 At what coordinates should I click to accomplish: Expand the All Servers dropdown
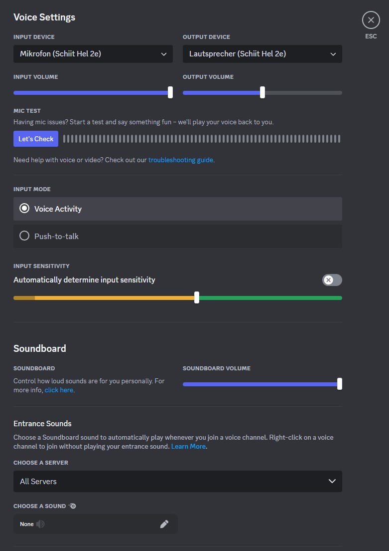click(x=177, y=481)
